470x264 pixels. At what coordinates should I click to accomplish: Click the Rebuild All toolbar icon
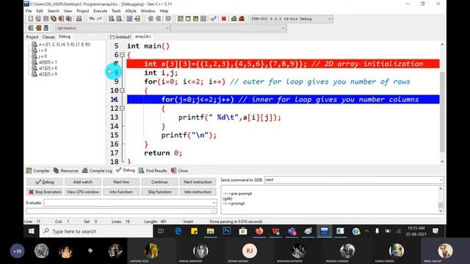(x=203, y=18)
